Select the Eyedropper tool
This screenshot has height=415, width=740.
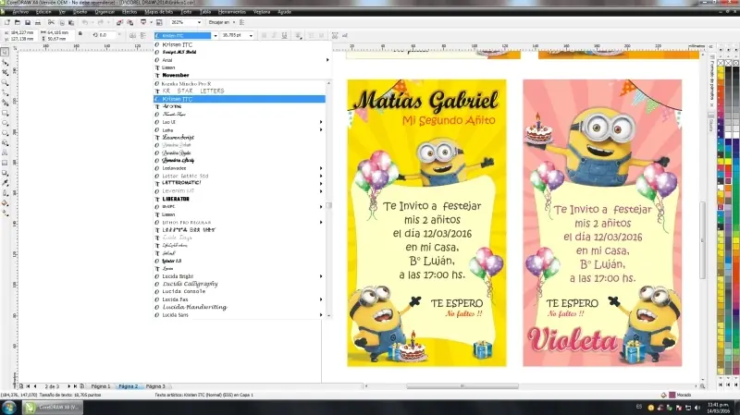6,183
